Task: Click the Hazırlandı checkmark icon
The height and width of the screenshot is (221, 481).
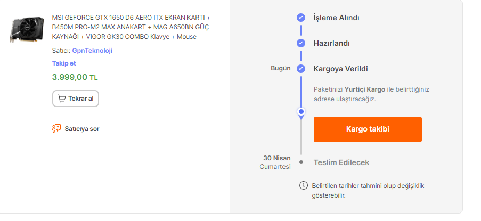Action: (301, 43)
